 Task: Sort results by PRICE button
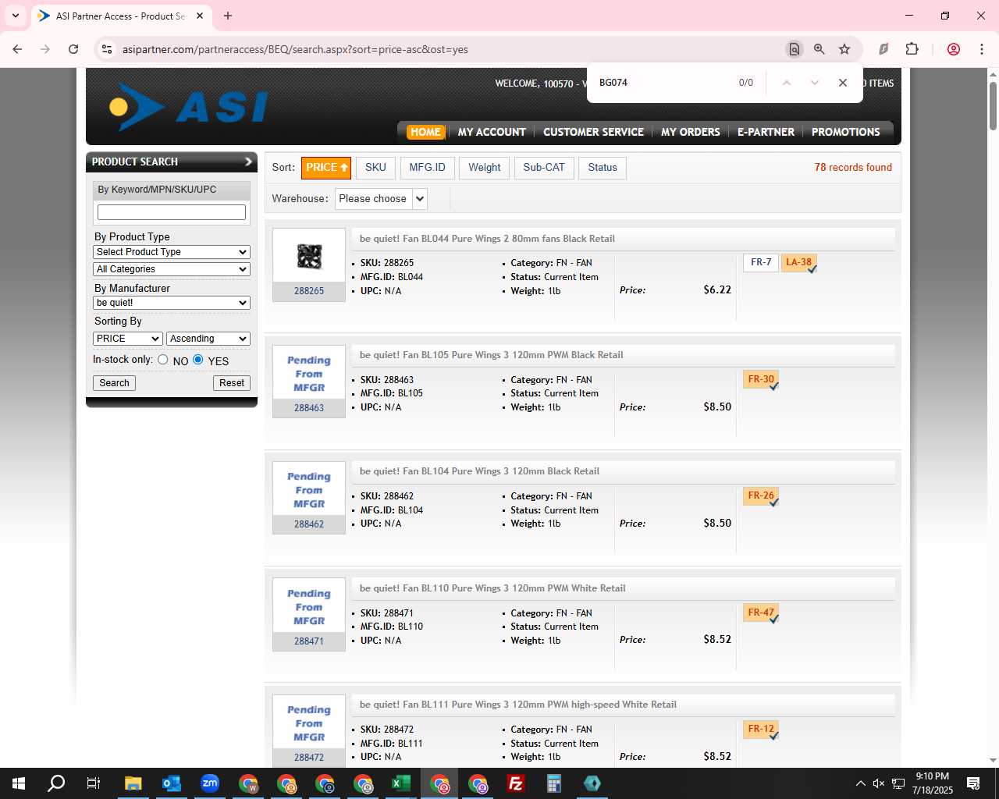coord(326,168)
